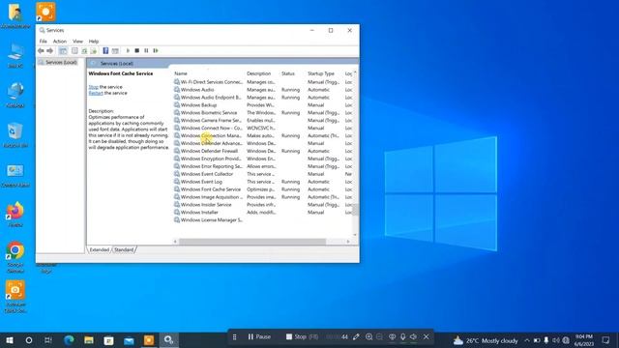Open the blue Help toolbar icon

(x=105, y=51)
